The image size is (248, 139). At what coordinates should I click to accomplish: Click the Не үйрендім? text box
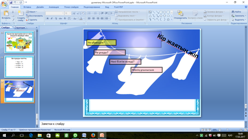point(101,43)
